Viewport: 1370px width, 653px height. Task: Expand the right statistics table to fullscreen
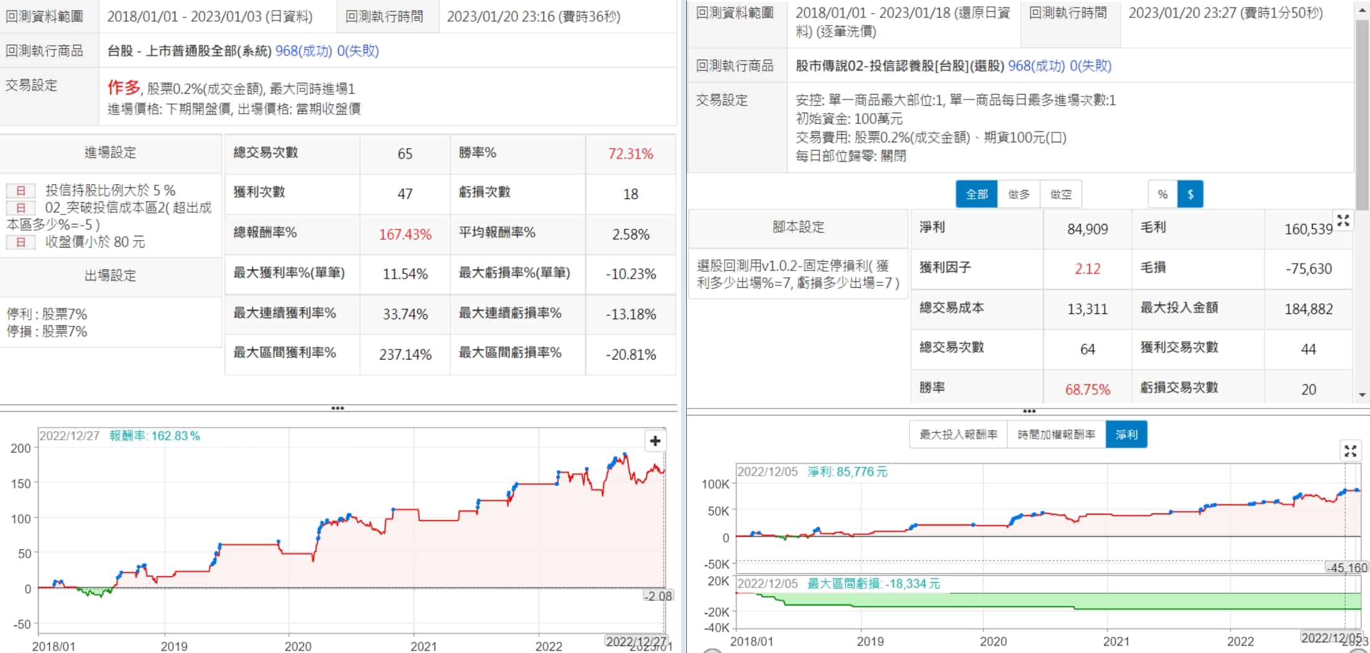pos(1343,220)
